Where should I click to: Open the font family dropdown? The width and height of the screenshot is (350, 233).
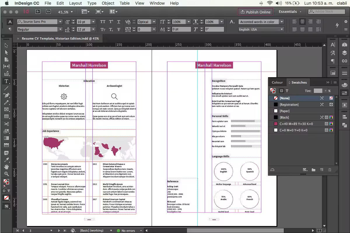coord(60,22)
